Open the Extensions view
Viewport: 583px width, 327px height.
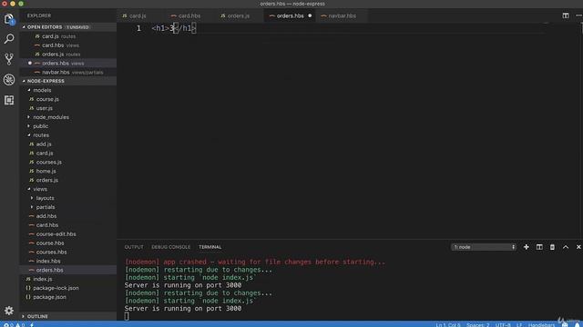9,100
